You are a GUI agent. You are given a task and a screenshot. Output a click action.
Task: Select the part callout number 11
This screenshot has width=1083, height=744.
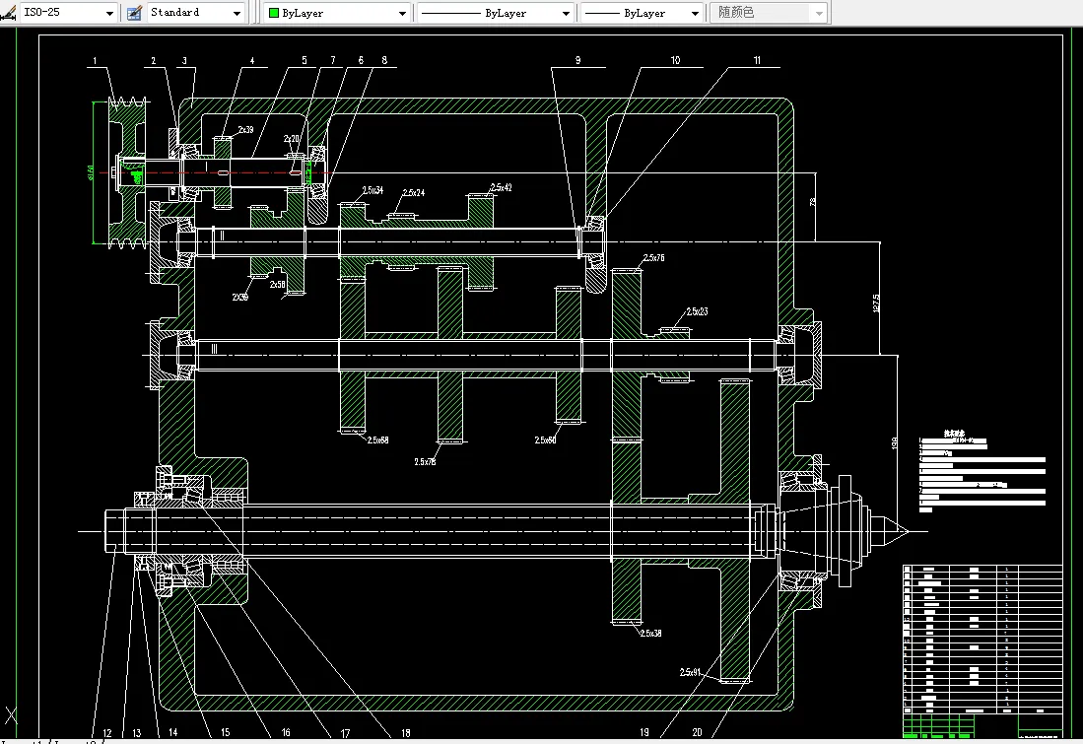pyautogui.click(x=757, y=61)
